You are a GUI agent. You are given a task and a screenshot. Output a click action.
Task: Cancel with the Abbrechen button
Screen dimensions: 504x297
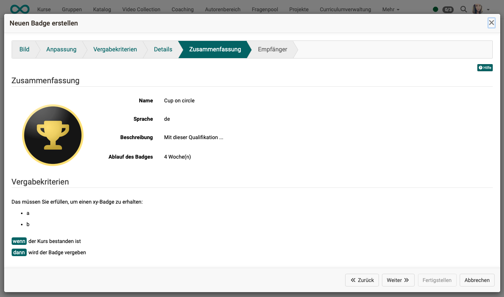click(477, 280)
